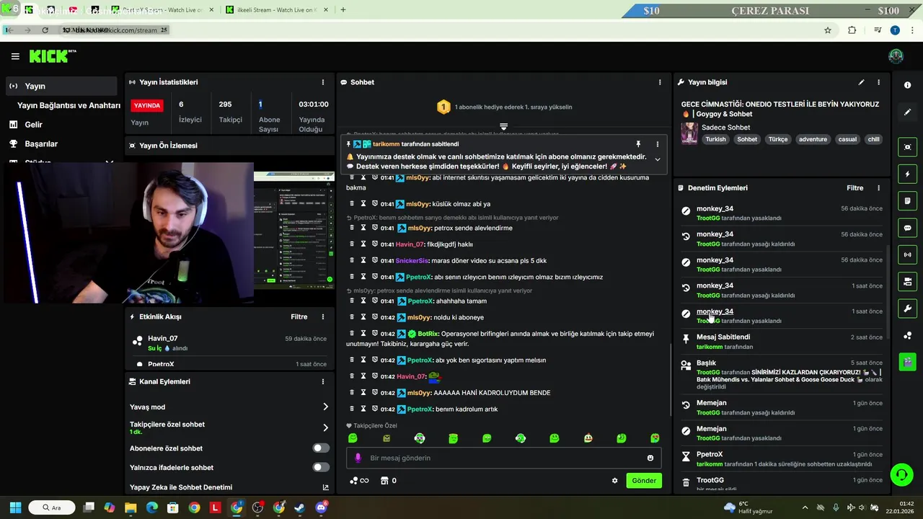Screen dimensions: 923x519
Task: Open a new browser tab
Action: coord(343,10)
